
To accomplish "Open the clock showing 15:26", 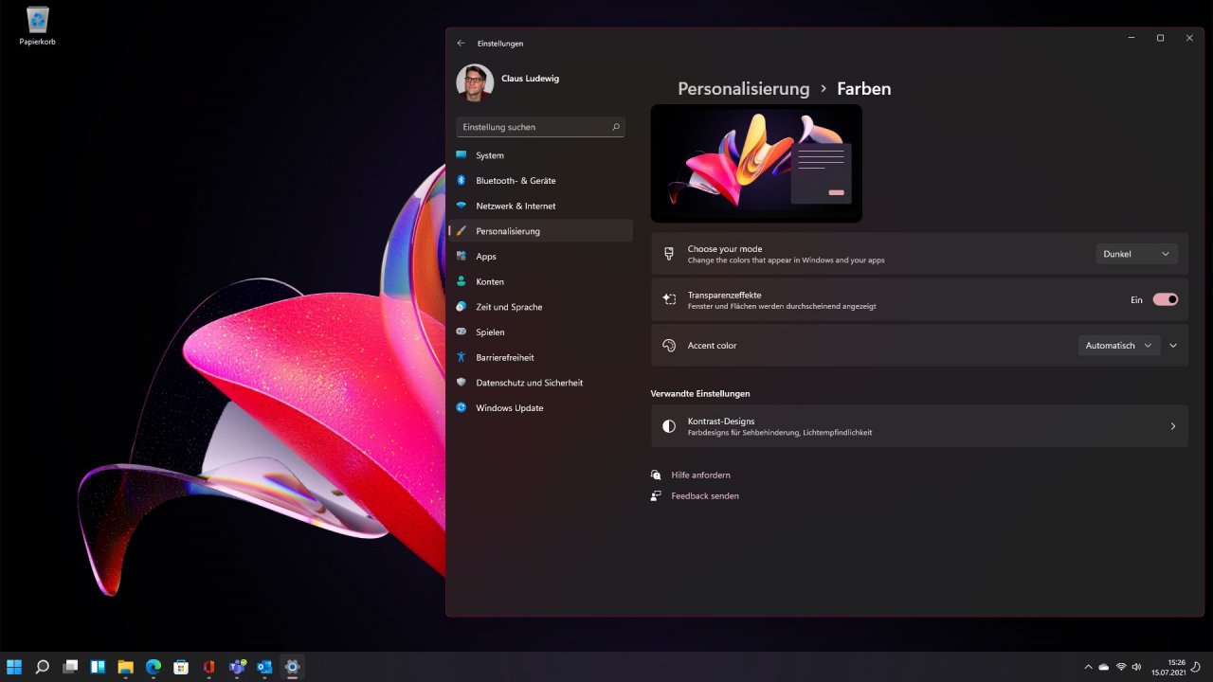I will [1168, 667].
